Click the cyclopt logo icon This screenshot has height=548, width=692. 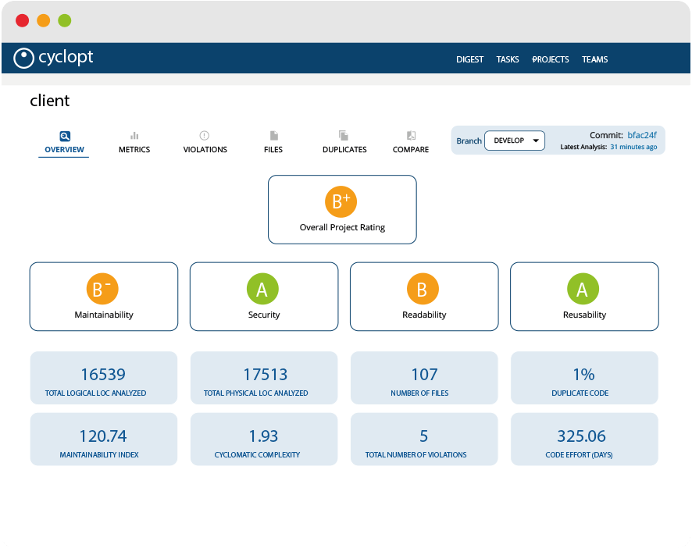click(23, 59)
